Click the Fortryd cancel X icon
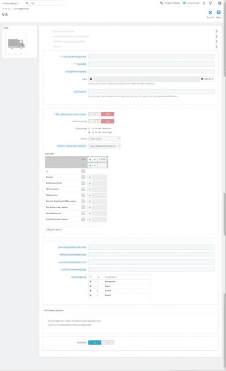This screenshot has height=371, width=226. tap(210, 12)
